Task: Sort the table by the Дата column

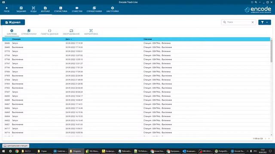Action: click(x=67, y=39)
